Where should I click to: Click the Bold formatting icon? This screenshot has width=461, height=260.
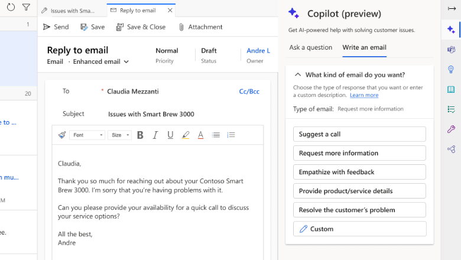[140, 135]
